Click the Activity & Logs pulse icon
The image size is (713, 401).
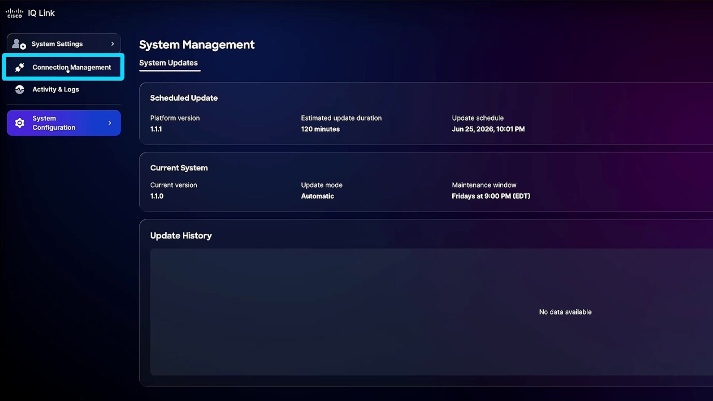20,89
